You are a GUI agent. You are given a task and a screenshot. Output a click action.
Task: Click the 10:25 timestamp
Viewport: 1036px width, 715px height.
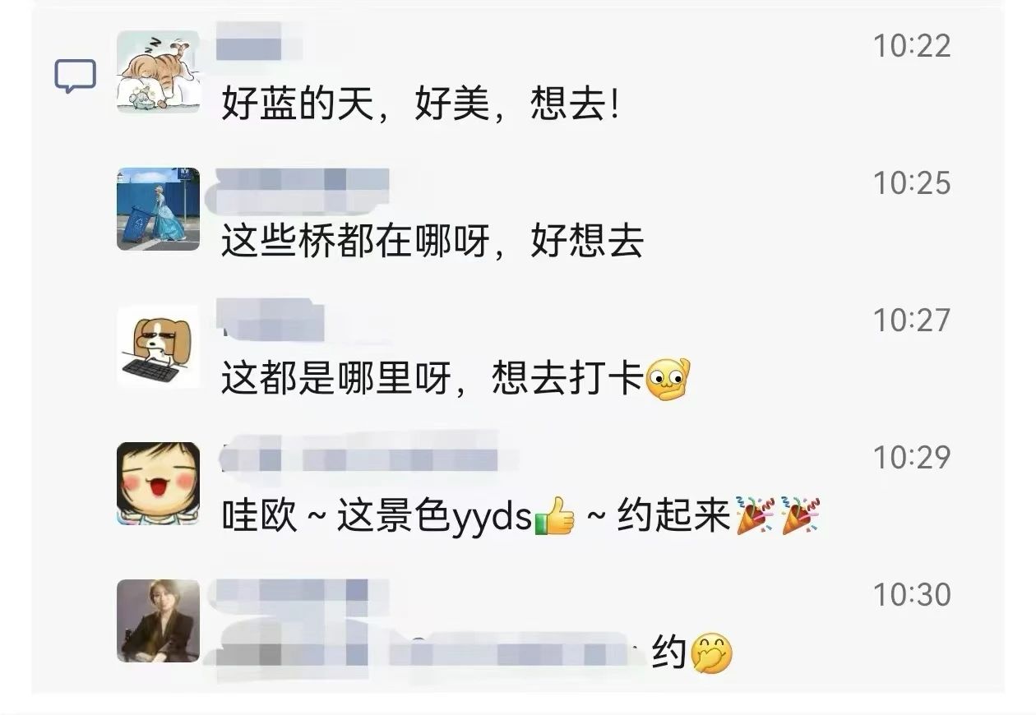point(912,183)
